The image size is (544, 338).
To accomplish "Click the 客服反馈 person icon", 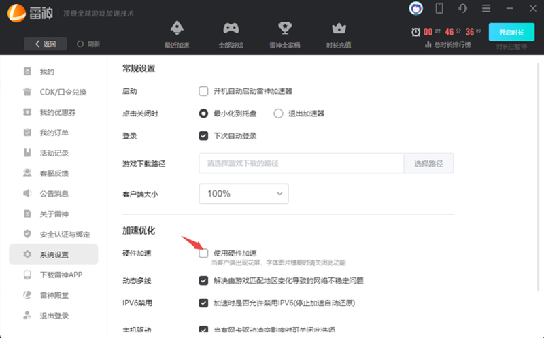I will coord(27,173).
